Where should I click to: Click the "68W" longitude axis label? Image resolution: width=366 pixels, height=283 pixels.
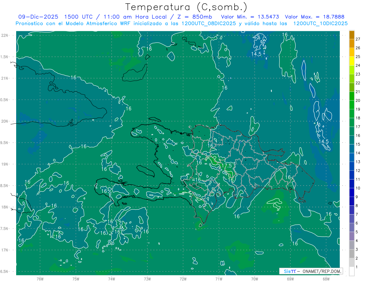[x=326, y=279]
